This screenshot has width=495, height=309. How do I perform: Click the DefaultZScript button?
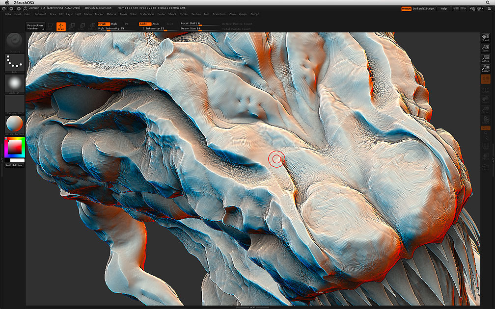pos(424,9)
